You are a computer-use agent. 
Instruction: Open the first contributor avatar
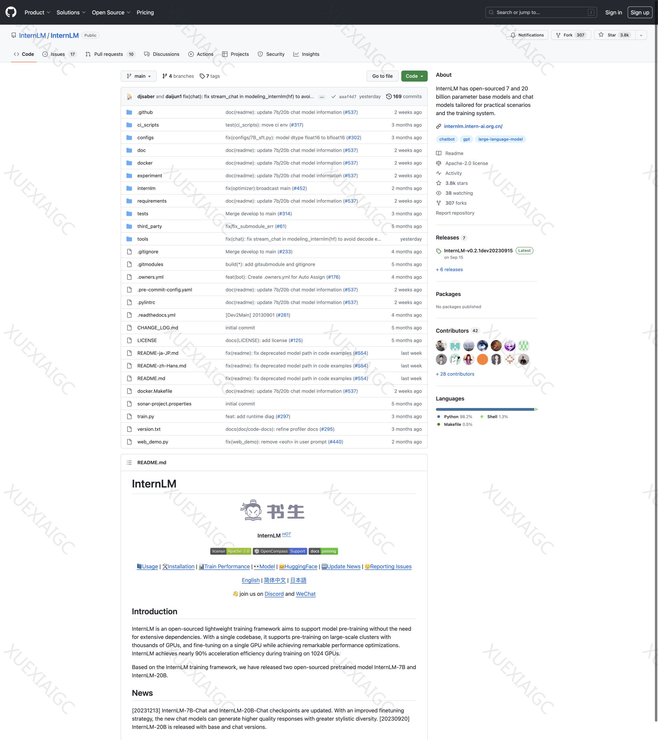[x=441, y=346]
